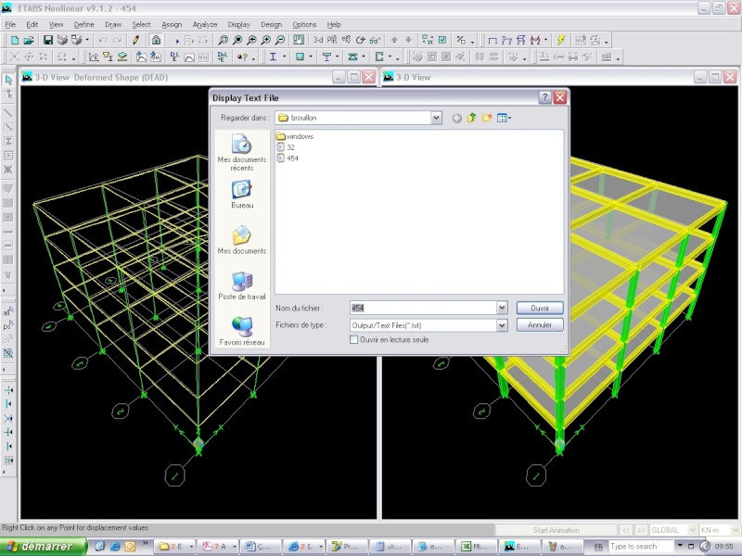This screenshot has width=742, height=556.
Task: Click the Open file toolbar icon
Action: [29, 41]
